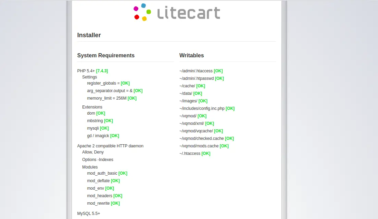This screenshot has height=219, width=378.
Task: Click the memory_limit = 256M row
Action: [x=112, y=98]
